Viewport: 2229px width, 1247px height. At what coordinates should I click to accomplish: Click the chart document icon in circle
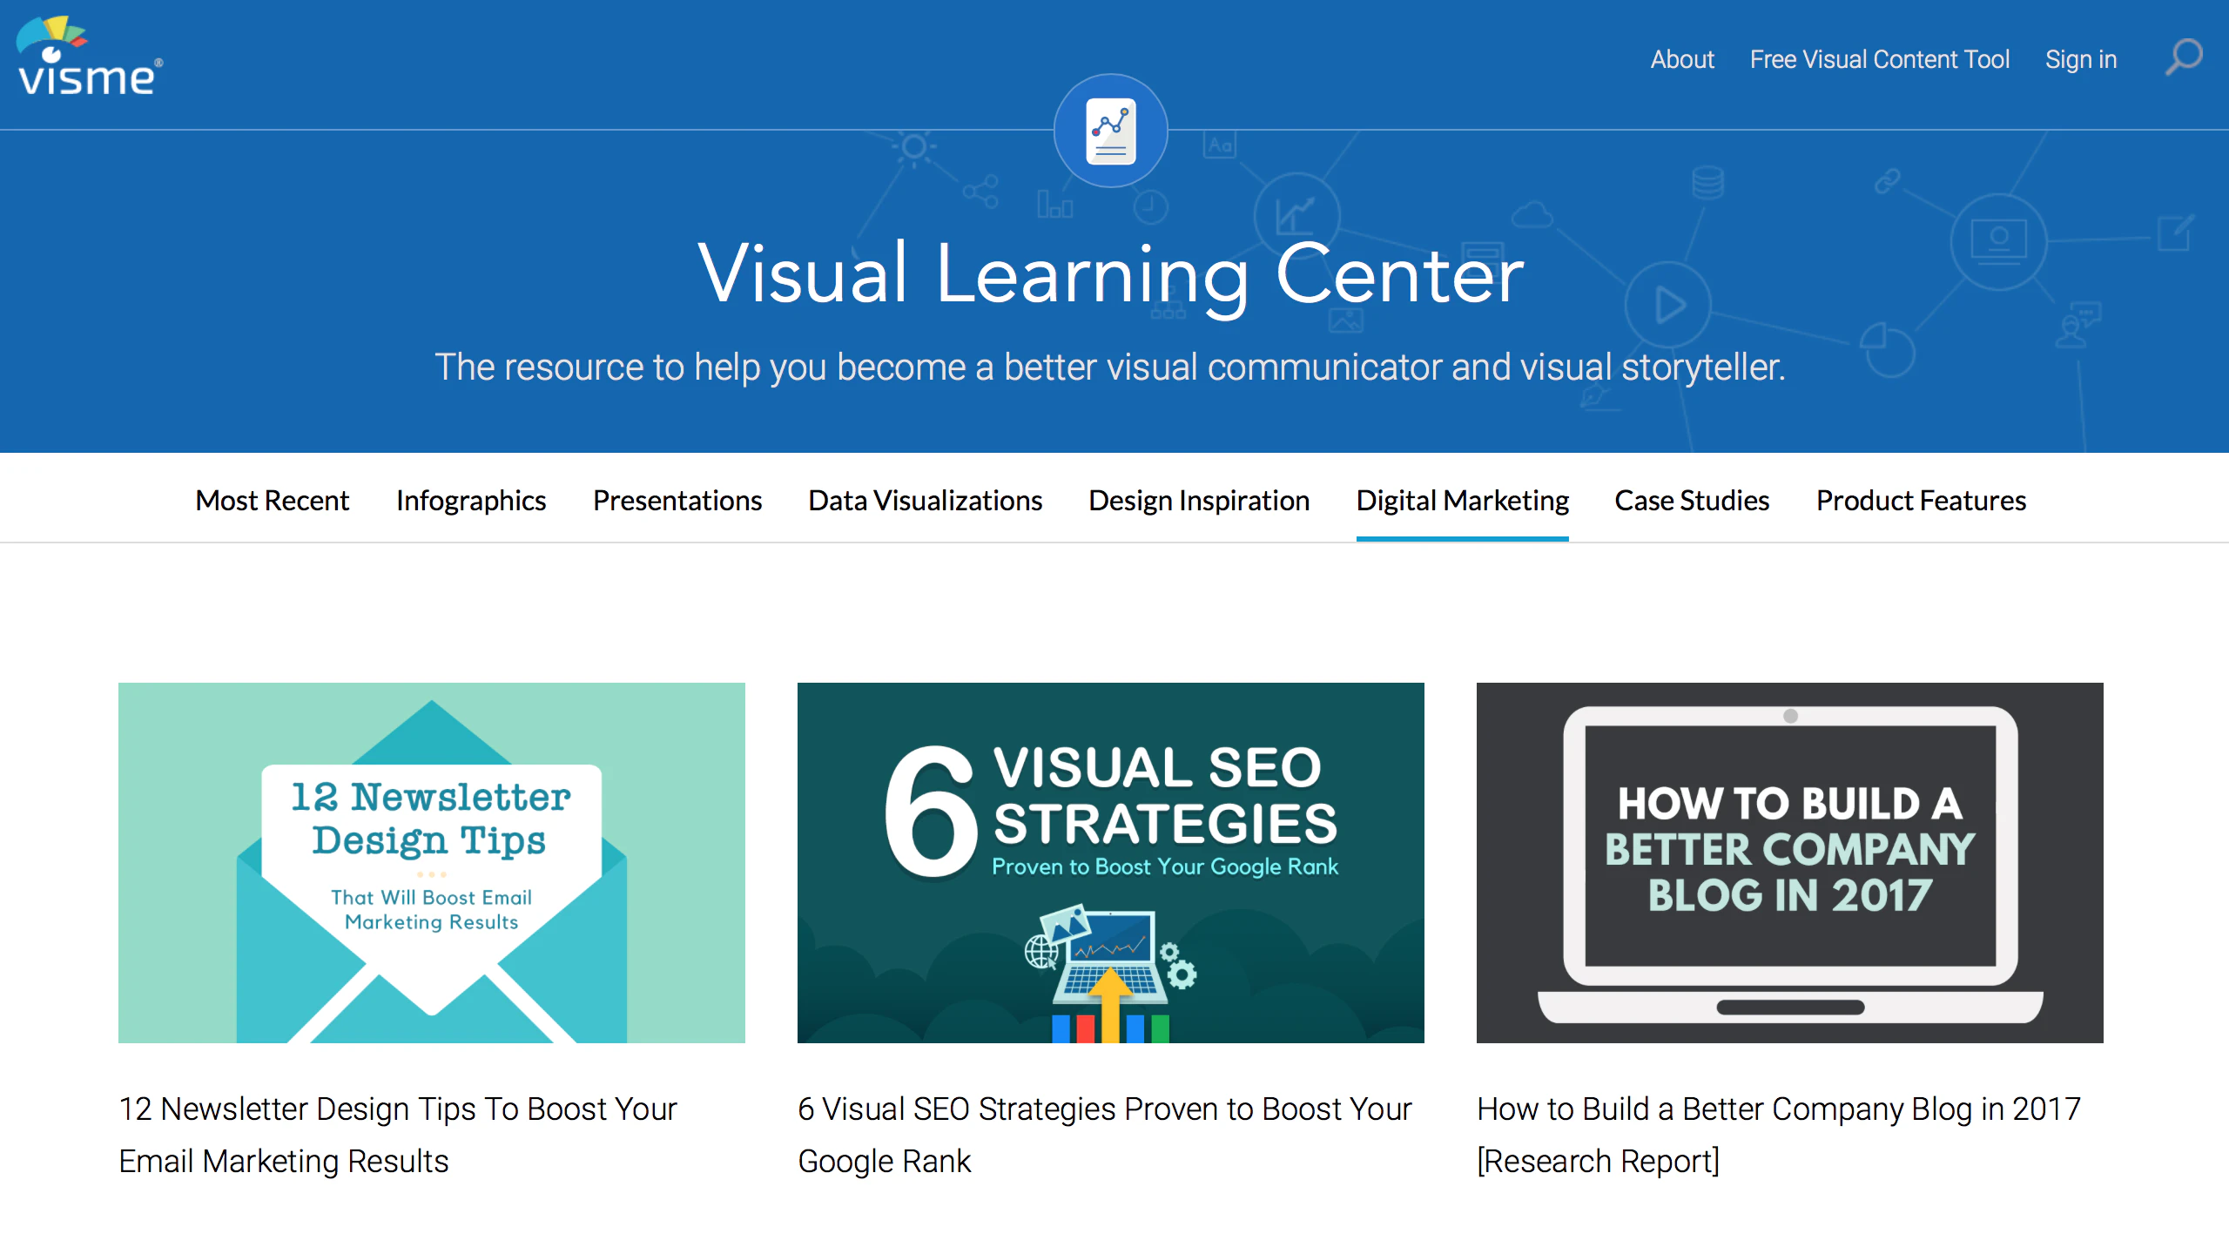click(x=1110, y=131)
